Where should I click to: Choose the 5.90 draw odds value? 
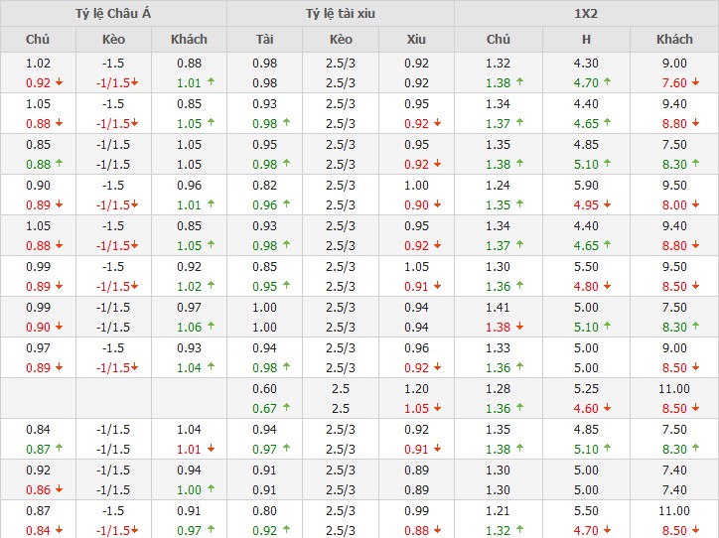click(x=586, y=186)
